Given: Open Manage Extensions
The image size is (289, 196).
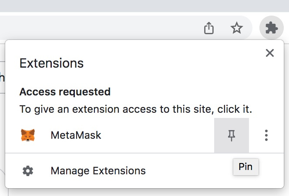Looking at the screenshot, I should tap(98, 171).
